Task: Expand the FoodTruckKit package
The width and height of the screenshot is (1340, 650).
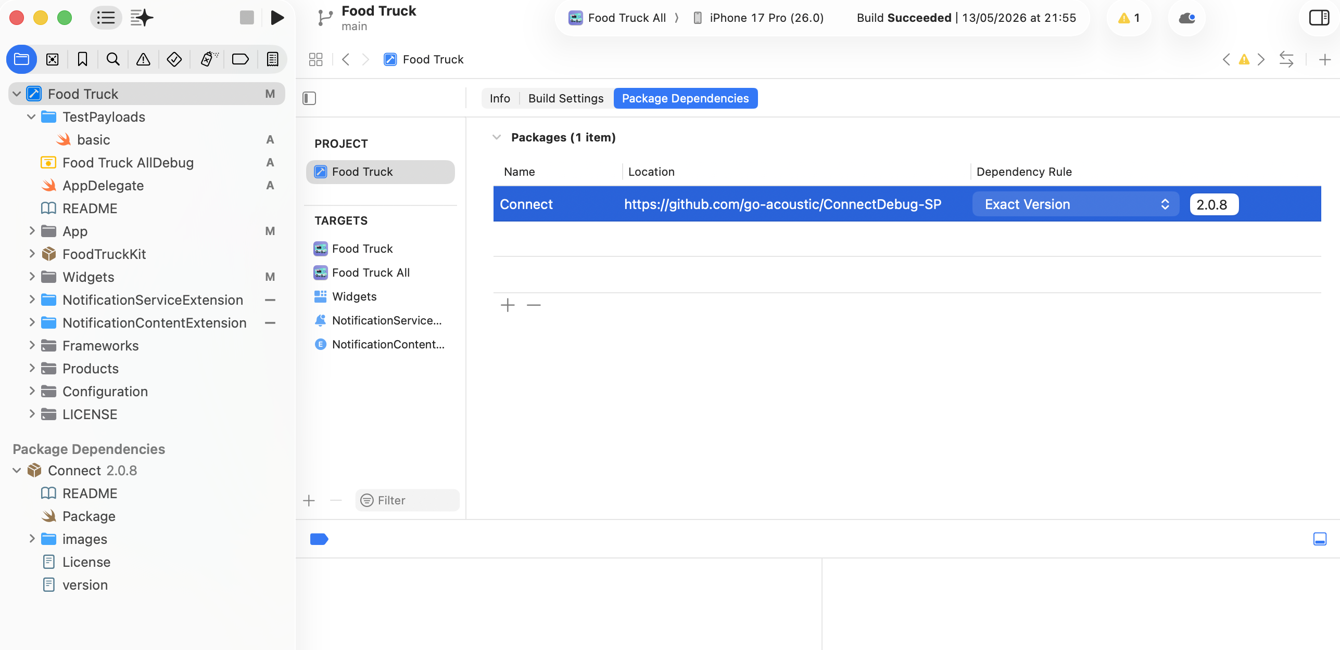Action: [x=31, y=254]
